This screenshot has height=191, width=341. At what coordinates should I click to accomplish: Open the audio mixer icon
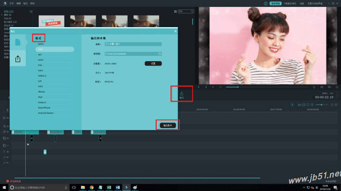pos(299,105)
